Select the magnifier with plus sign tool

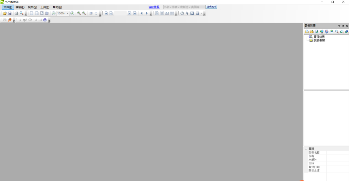(79, 13)
